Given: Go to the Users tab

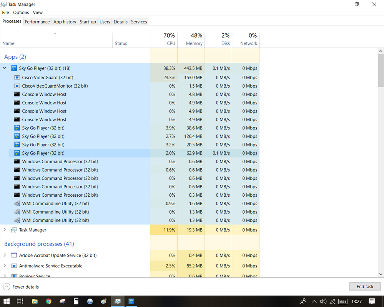Looking at the screenshot, I should tap(105, 22).
